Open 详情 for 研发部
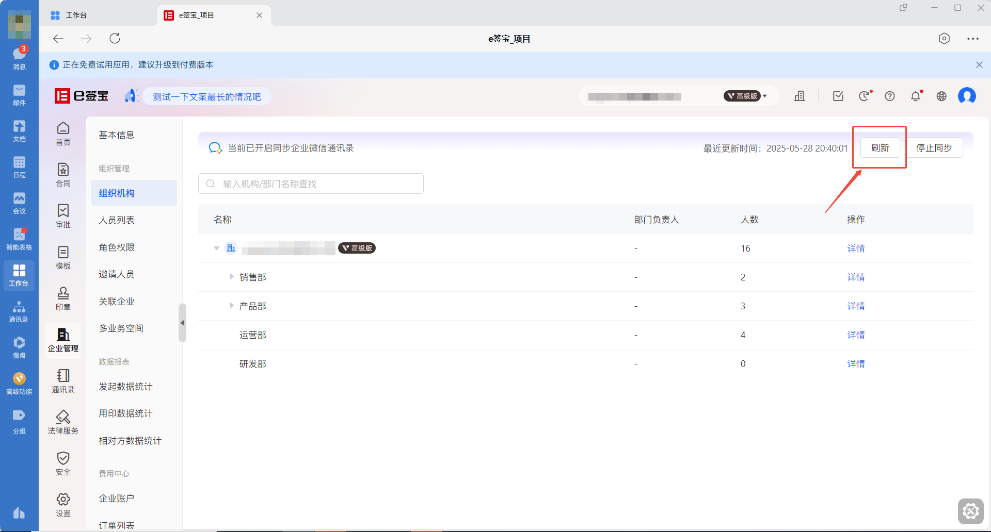Screen dimensions: 991x532 click(856, 364)
